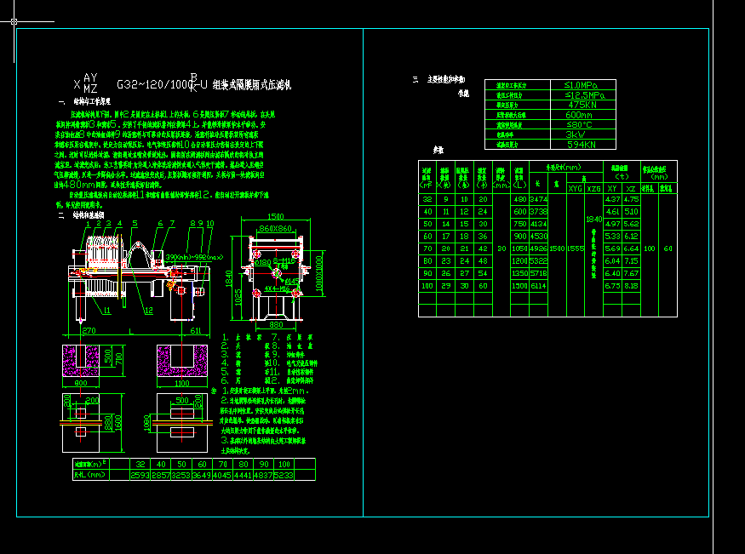The height and width of the screenshot is (554, 745).
Task: Click the '600mm' table cell
Action: pyautogui.click(x=579, y=115)
